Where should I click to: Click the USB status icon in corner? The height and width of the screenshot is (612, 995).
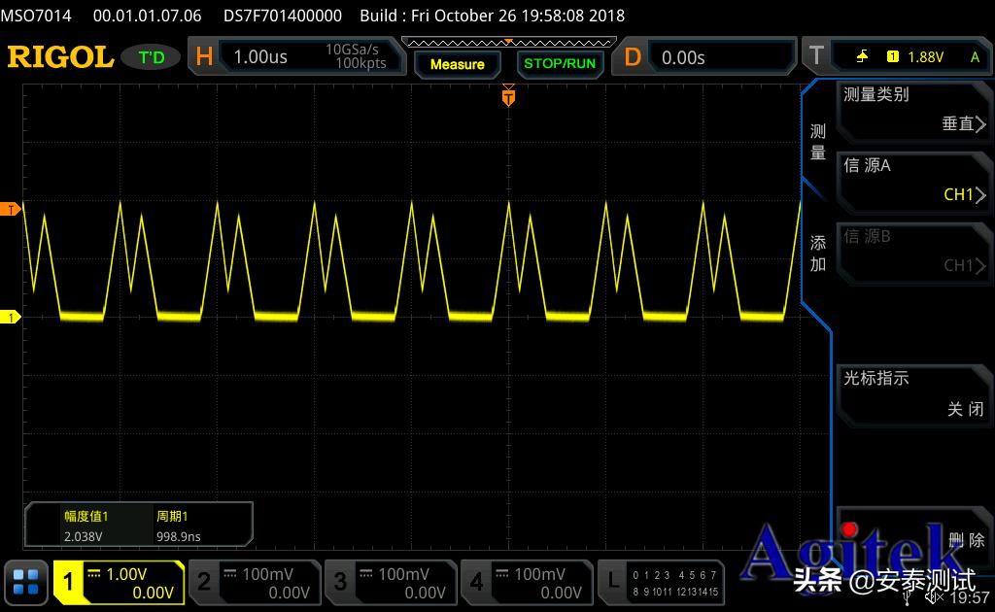pos(909,597)
